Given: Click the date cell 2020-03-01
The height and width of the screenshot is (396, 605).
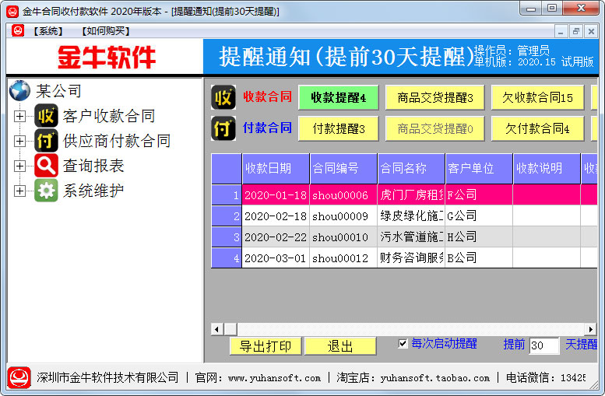Looking at the screenshot, I should [x=276, y=258].
